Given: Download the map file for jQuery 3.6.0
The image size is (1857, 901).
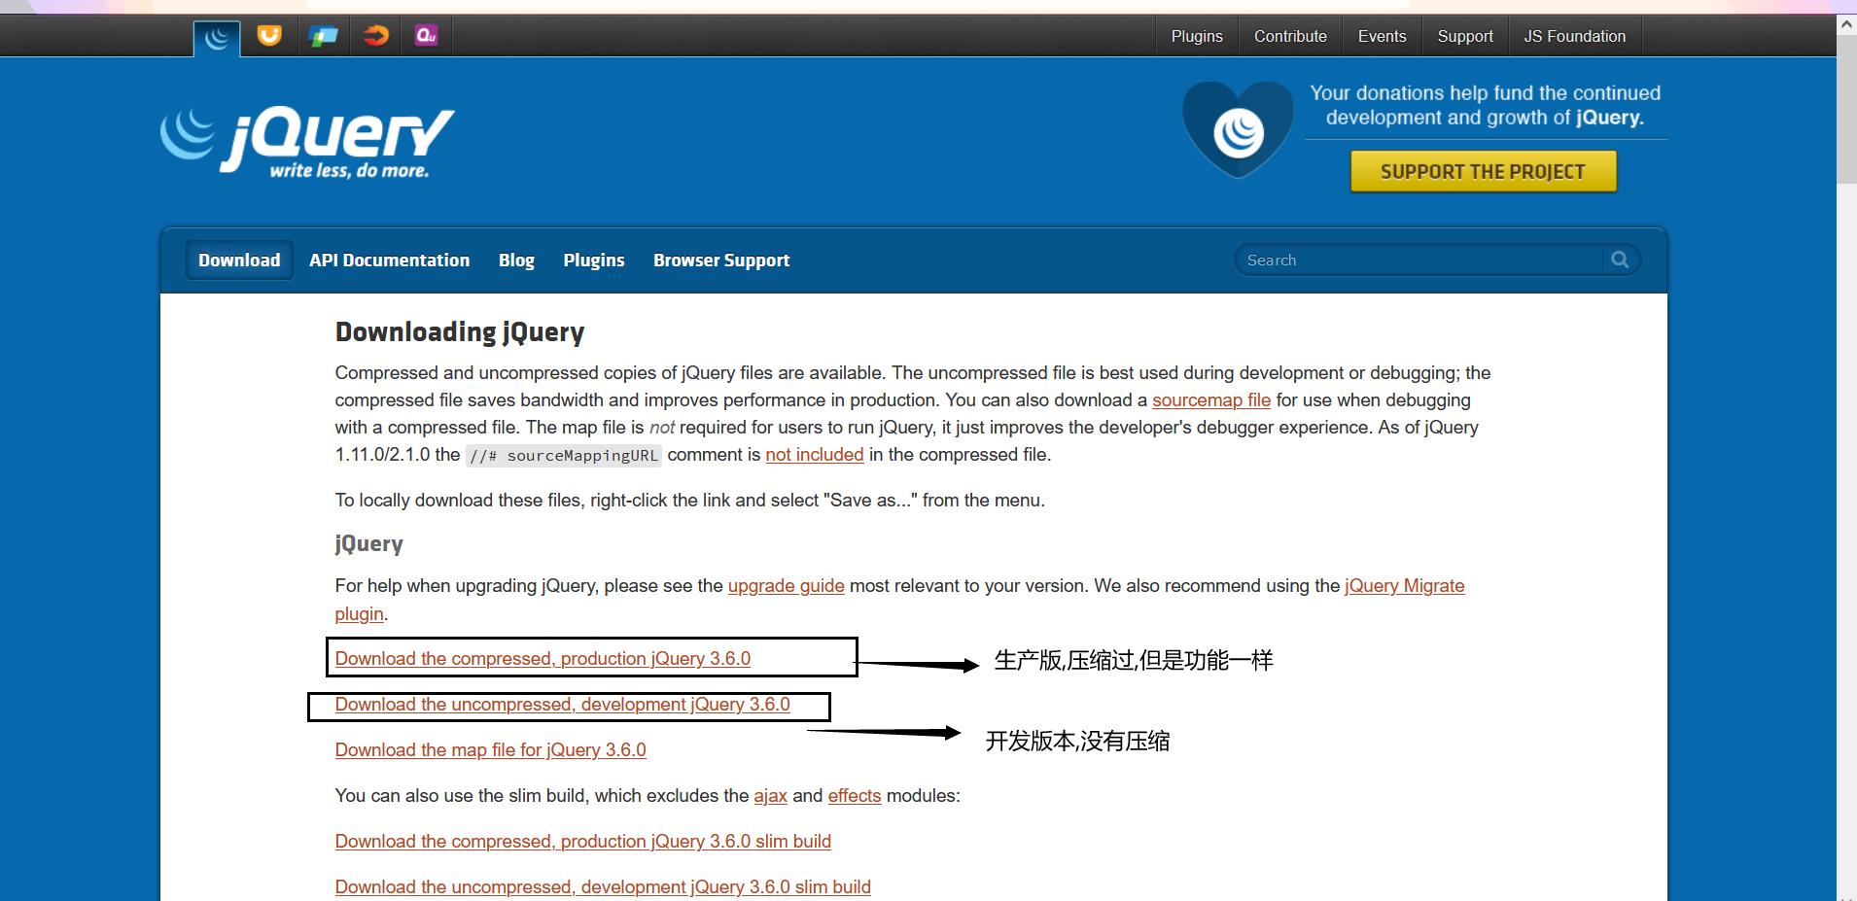Looking at the screenshot, I should 490,749.
